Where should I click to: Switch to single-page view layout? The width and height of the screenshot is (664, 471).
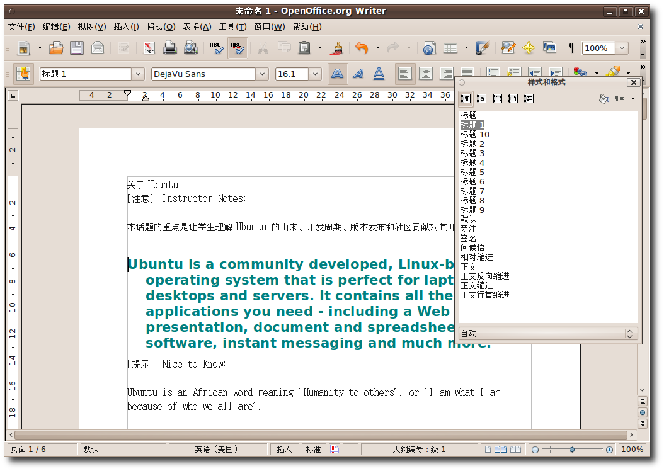488,450
